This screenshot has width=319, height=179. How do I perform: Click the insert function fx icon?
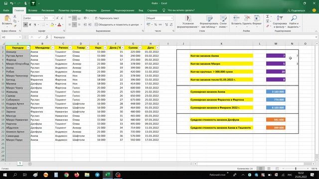click(47, 37)
